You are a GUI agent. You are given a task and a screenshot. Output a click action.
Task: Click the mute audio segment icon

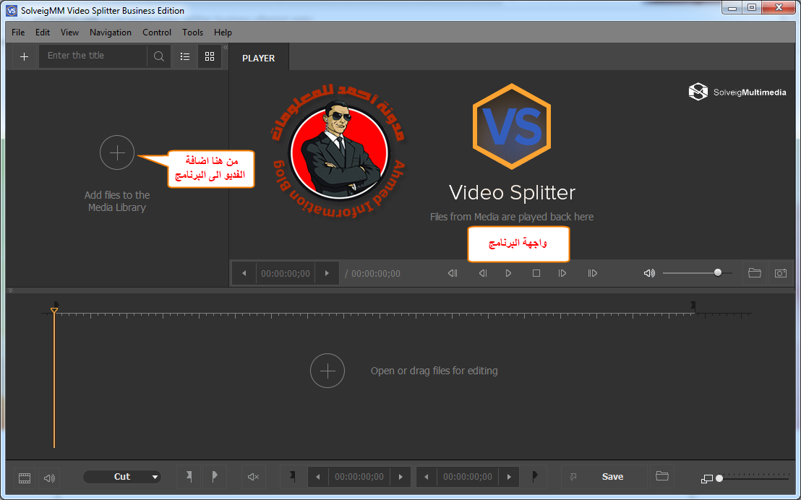[x=253, y=477]
